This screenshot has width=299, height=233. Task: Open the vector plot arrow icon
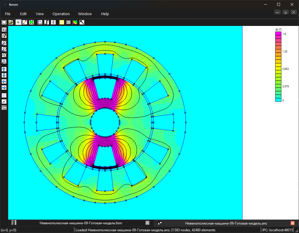(x=82, y=22)
